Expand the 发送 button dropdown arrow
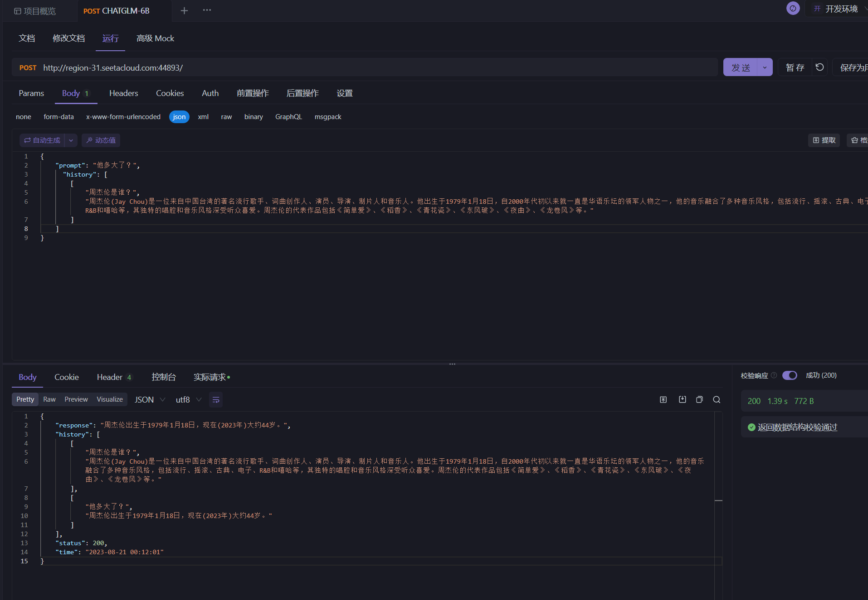The height and width of the screenshot is (600, 868). click(765, 67)
